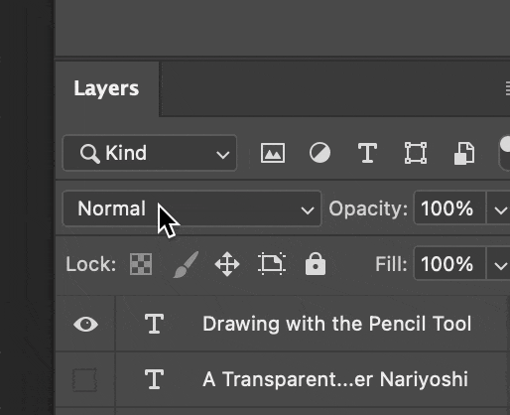Screen dimensions: 510x415
Task: Prevent auto-nesting in artboards lock icon
Action: (x=272, y=264)
